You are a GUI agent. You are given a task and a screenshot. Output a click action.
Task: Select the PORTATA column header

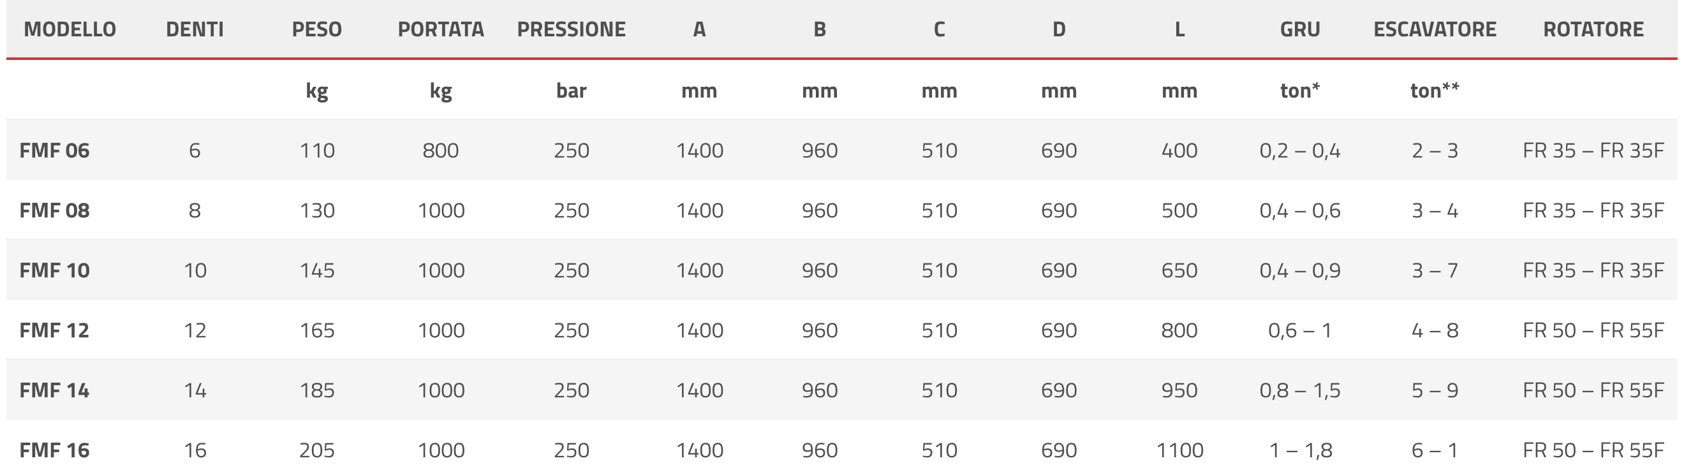tap(441, 29)
